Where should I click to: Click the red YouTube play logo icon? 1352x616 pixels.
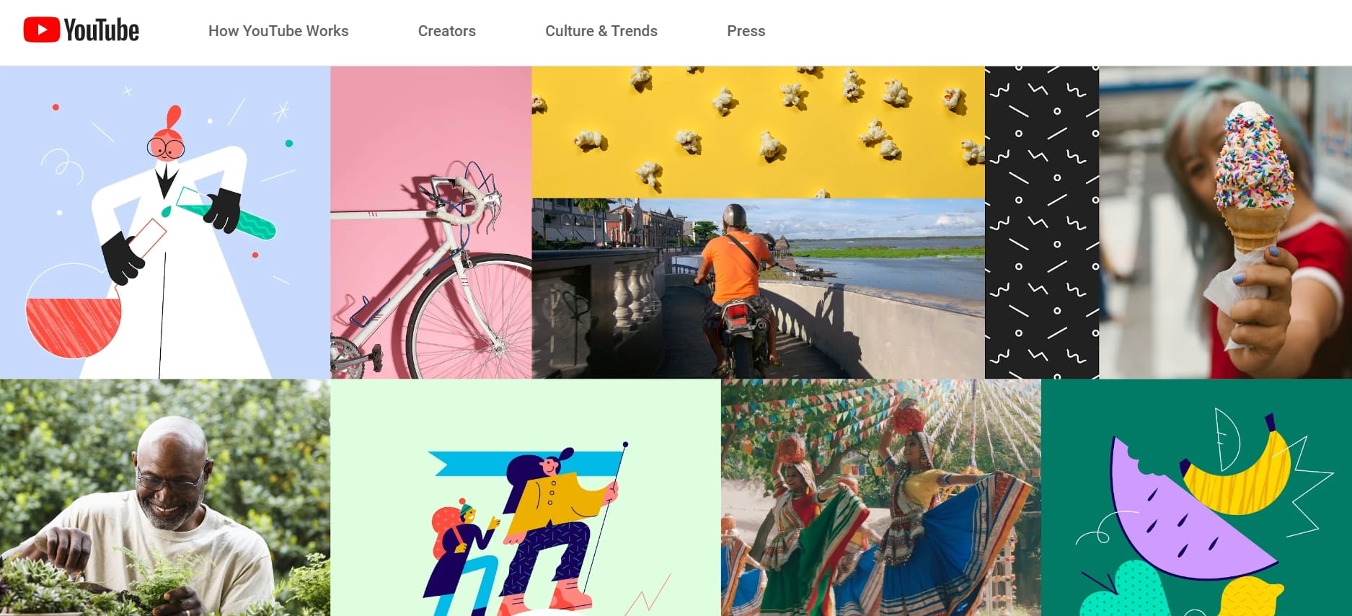(41, 30)
